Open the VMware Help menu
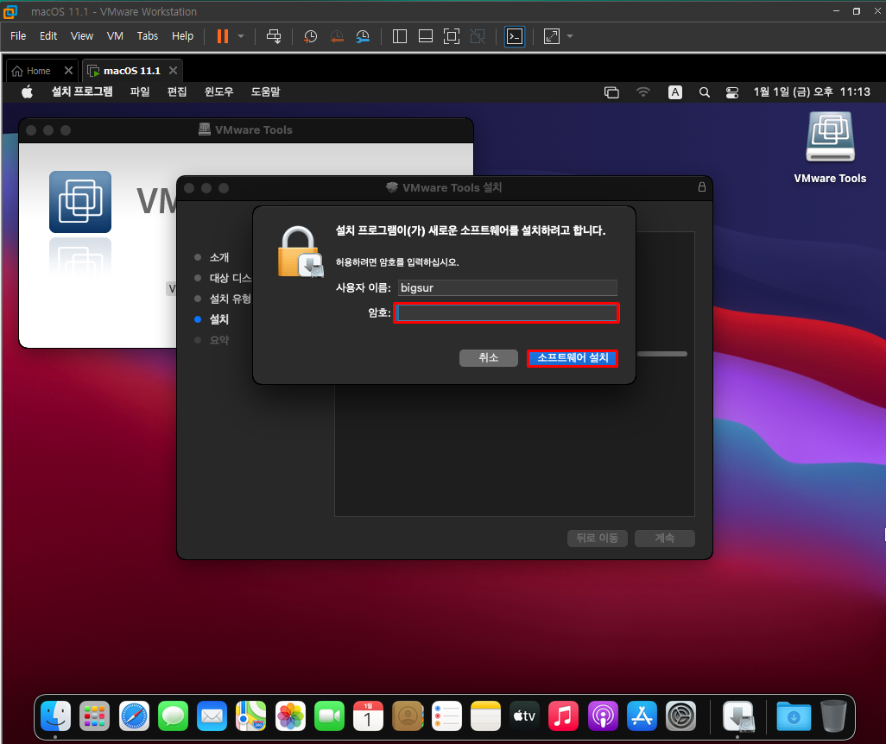The height and width of the screenshot is (744, 886). pos(182,36)
